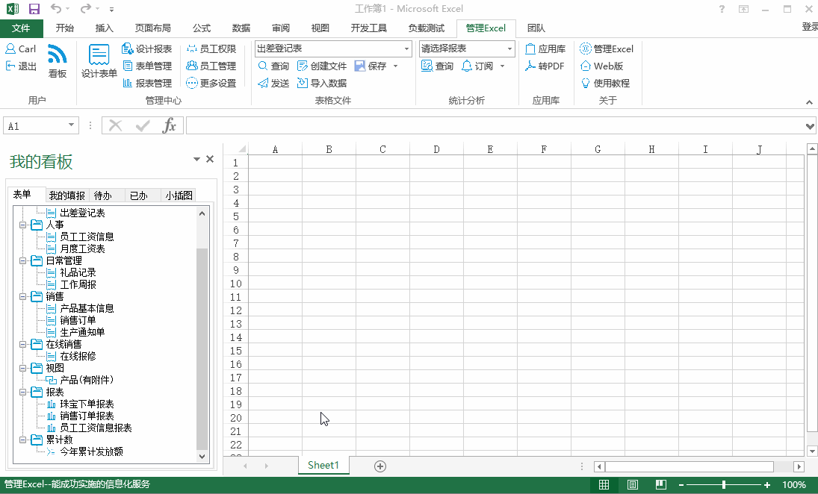Open the 保存 dropdown arrow
This screenshot has width=818, height=494.
[395, 66]
